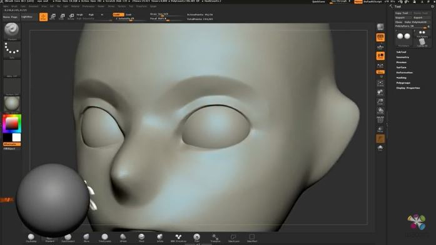Open the Alpha Off slot
The height and width of the screenshot is (245, 436).
click(12, 69)
